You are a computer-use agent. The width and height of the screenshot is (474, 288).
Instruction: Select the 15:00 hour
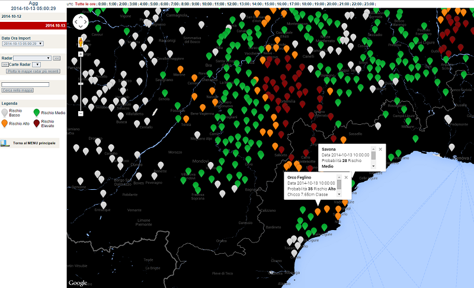click(270, 4)
